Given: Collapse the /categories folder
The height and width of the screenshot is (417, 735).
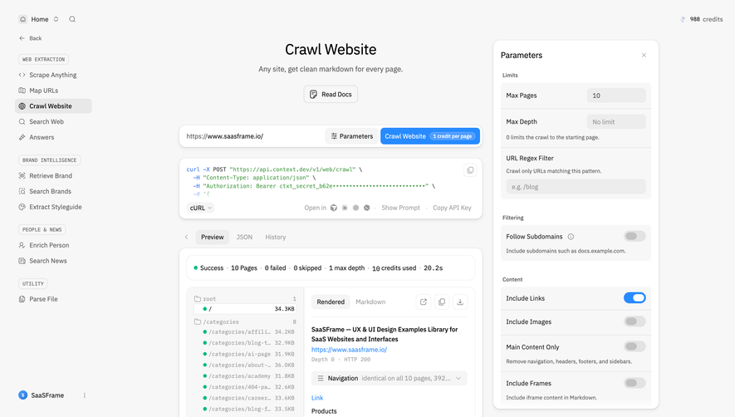Looking at the screenshot, I should point(245,321).
